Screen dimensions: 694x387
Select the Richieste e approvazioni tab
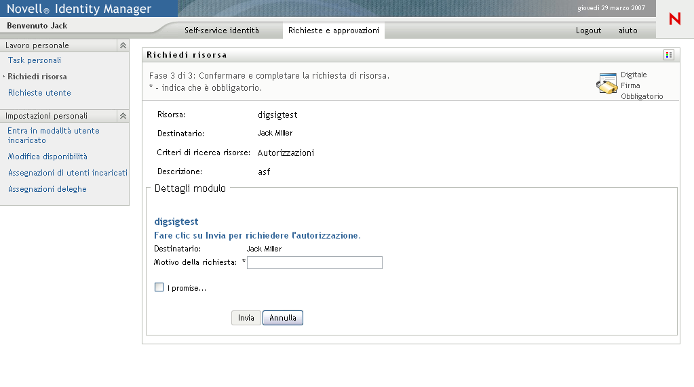pos(333,30)
